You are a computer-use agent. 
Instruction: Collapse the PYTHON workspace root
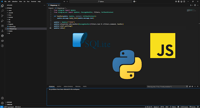(26, 8)
